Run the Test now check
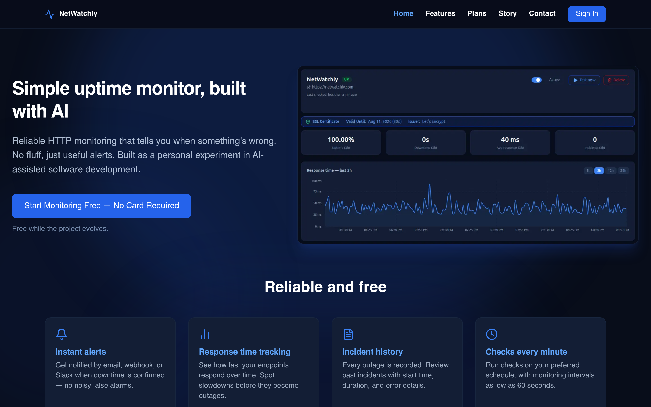 [x=584, y=80]
